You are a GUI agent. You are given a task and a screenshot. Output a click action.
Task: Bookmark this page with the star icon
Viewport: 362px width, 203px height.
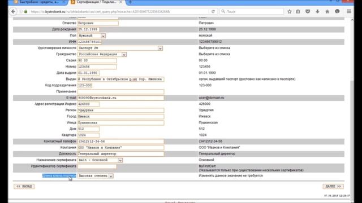(290, 11)
